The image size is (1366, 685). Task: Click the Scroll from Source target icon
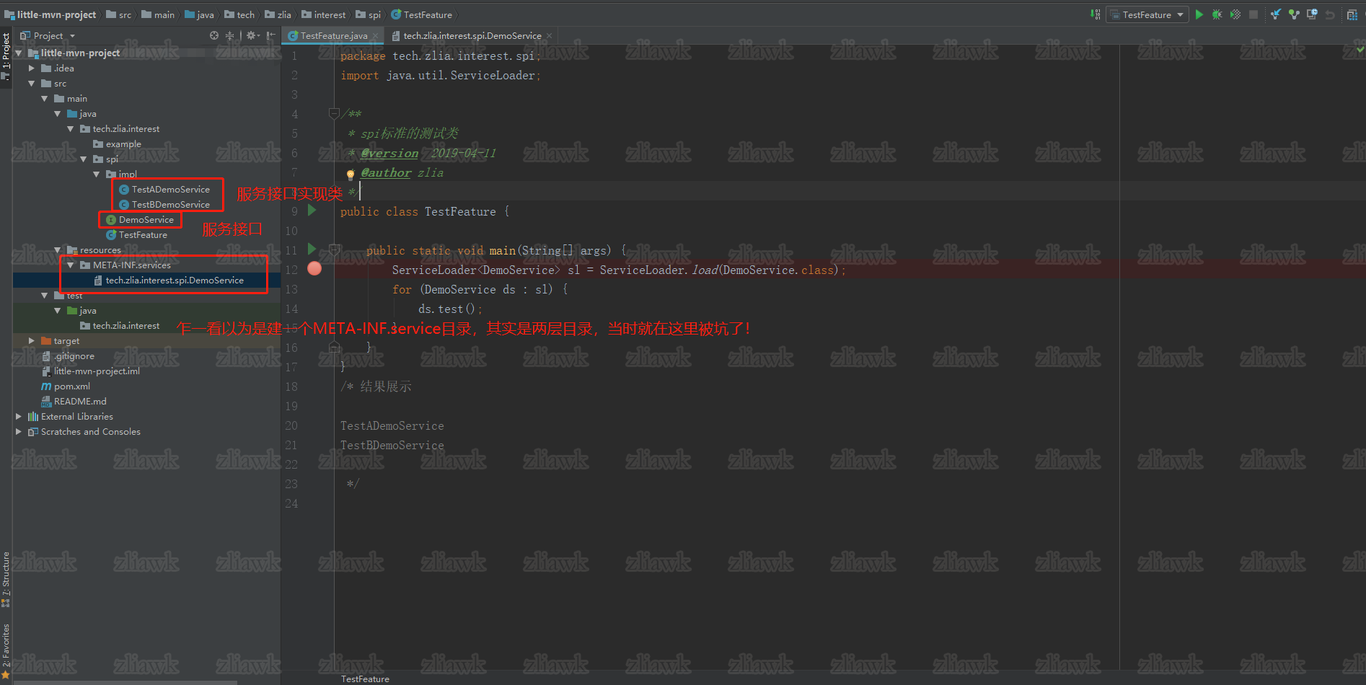click(214, 35)
